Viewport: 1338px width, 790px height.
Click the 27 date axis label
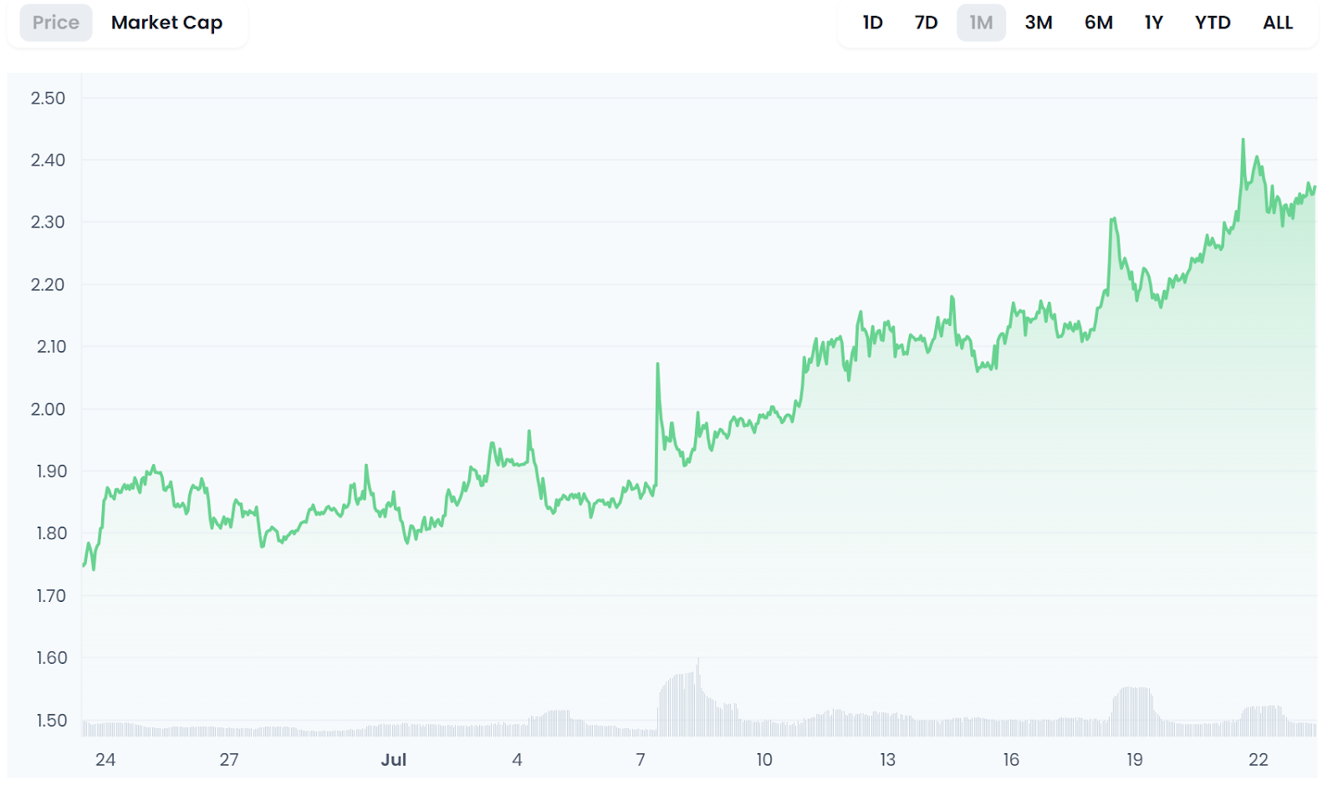tap(229, 759)
